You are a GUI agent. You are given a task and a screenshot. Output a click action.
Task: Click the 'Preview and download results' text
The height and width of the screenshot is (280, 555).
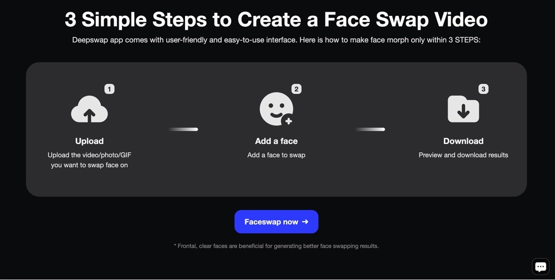(x=463, y=155)
